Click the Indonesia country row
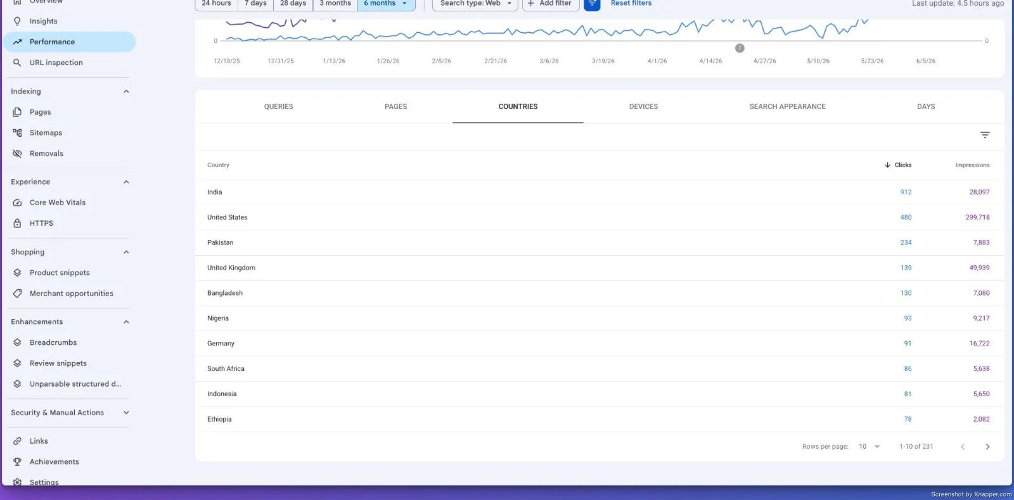 [x=599, y=394]
